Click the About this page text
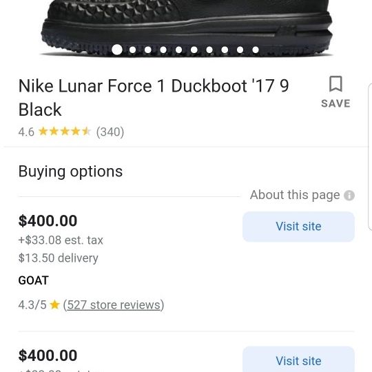This screenshot has height=372, width=372. click(x=295, y=195)
